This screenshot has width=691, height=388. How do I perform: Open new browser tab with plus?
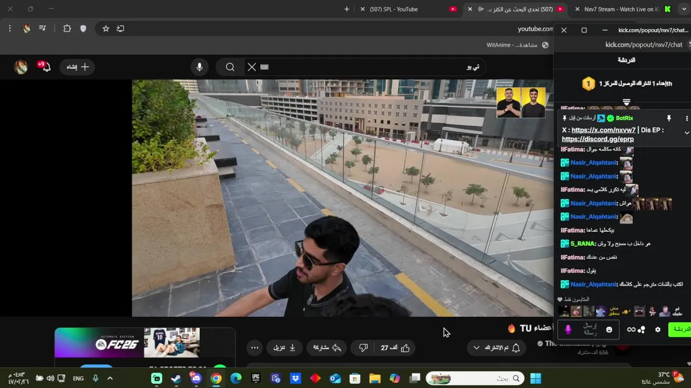(347, 9)
